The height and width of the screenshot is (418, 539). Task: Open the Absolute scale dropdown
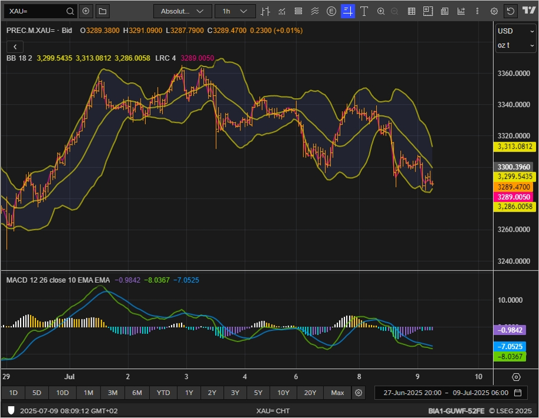[x=183, y=11]
